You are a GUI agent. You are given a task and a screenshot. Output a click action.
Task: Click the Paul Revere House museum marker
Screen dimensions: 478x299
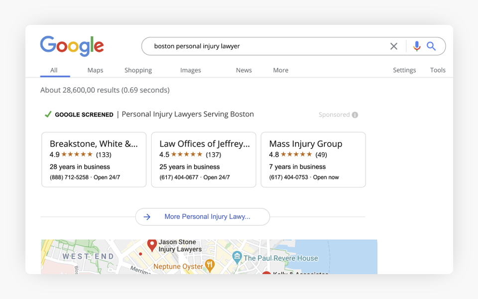pyautogui.click(x=237, y=258)
